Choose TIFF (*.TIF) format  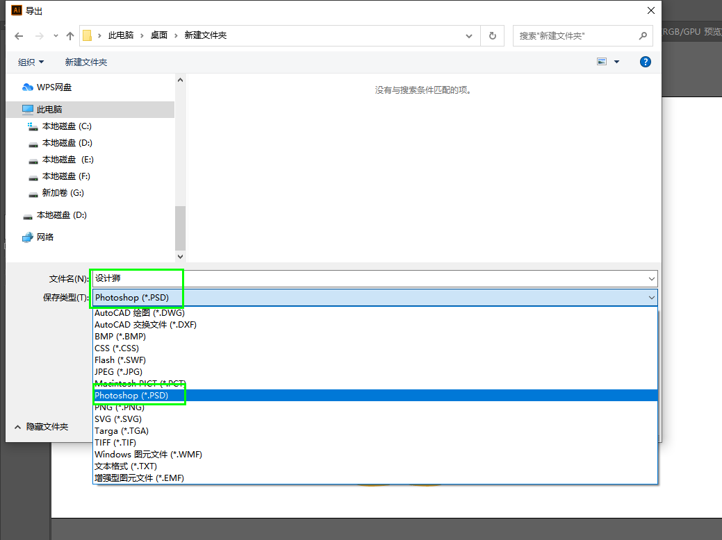[x=375, y=443]
